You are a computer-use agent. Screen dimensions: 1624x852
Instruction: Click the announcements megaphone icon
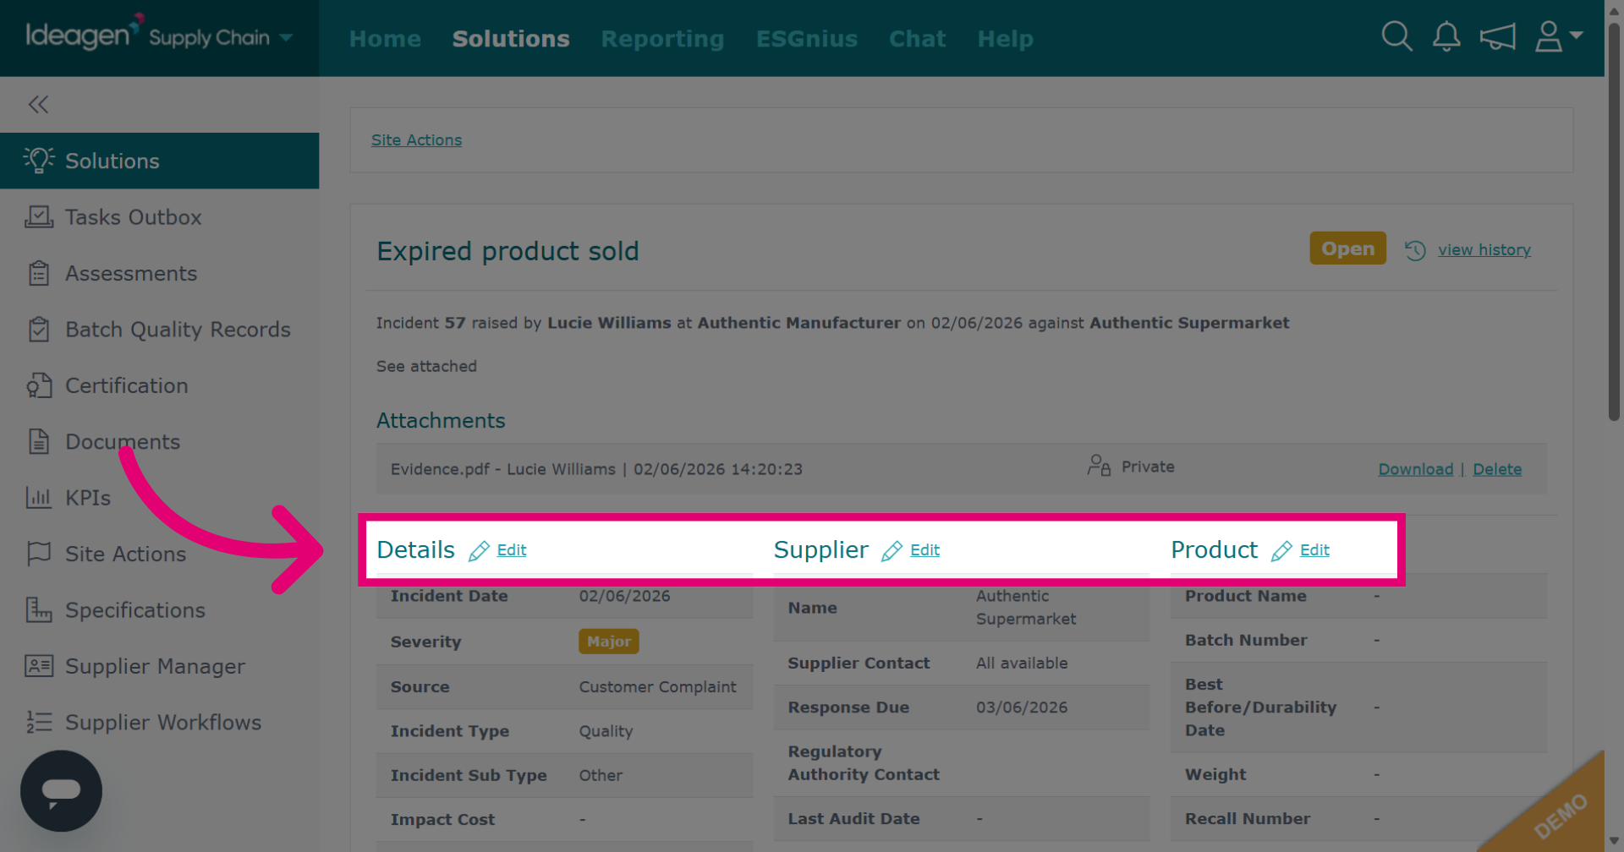point(1497,37)
